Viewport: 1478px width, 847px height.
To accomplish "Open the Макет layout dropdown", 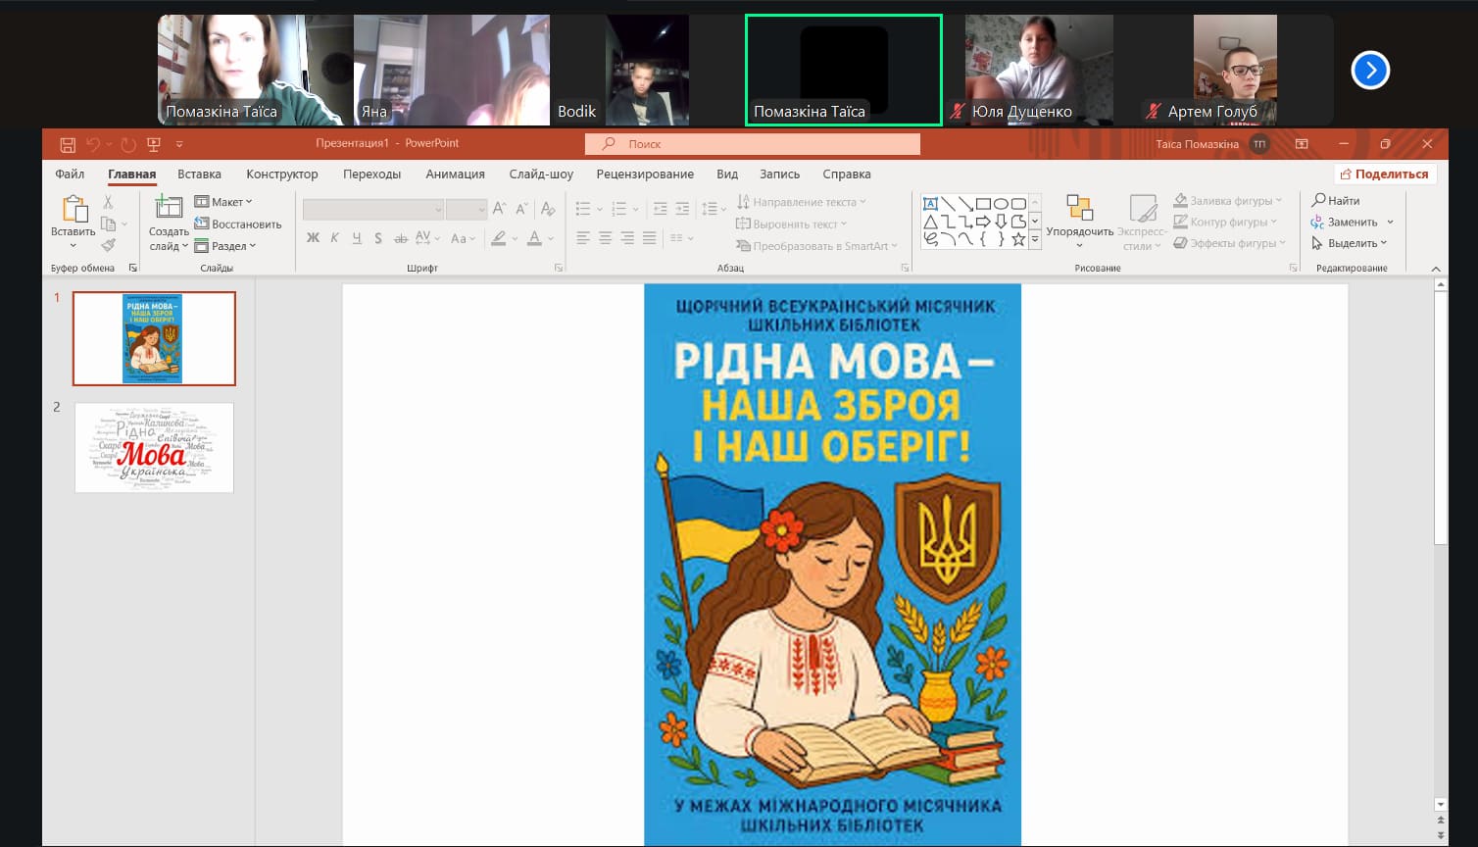I will pyautogui.click(x=223, y=202).
